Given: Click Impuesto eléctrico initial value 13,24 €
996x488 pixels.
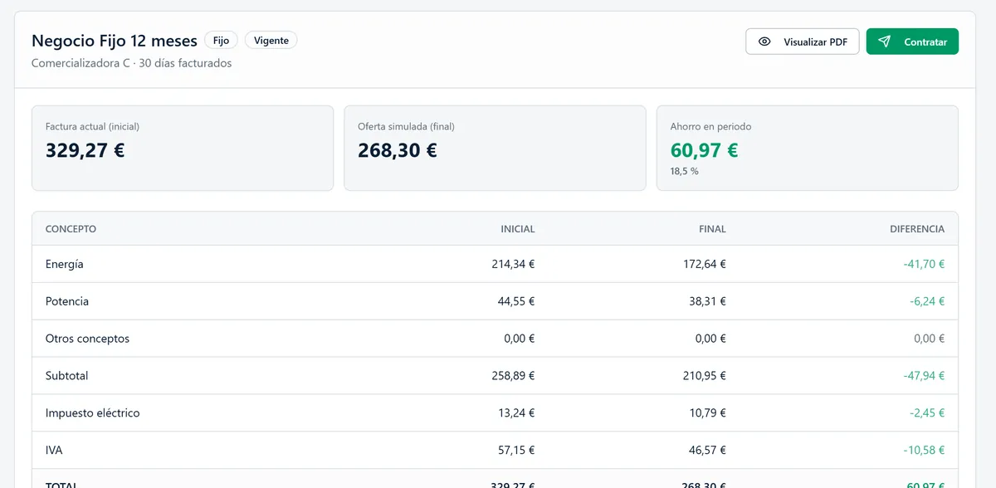Looking at the screenshot, I should point(516,413).
